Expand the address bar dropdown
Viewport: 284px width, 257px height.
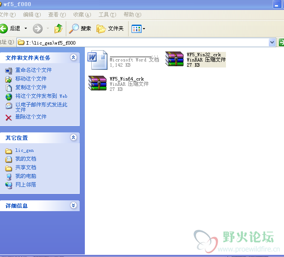(x=272, y=42)
